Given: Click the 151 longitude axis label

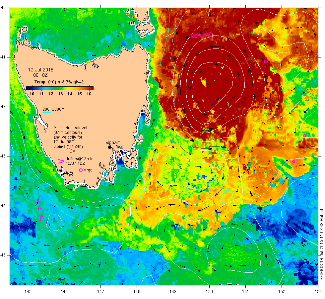Looking at the screenshot, I should click(245, 292).
